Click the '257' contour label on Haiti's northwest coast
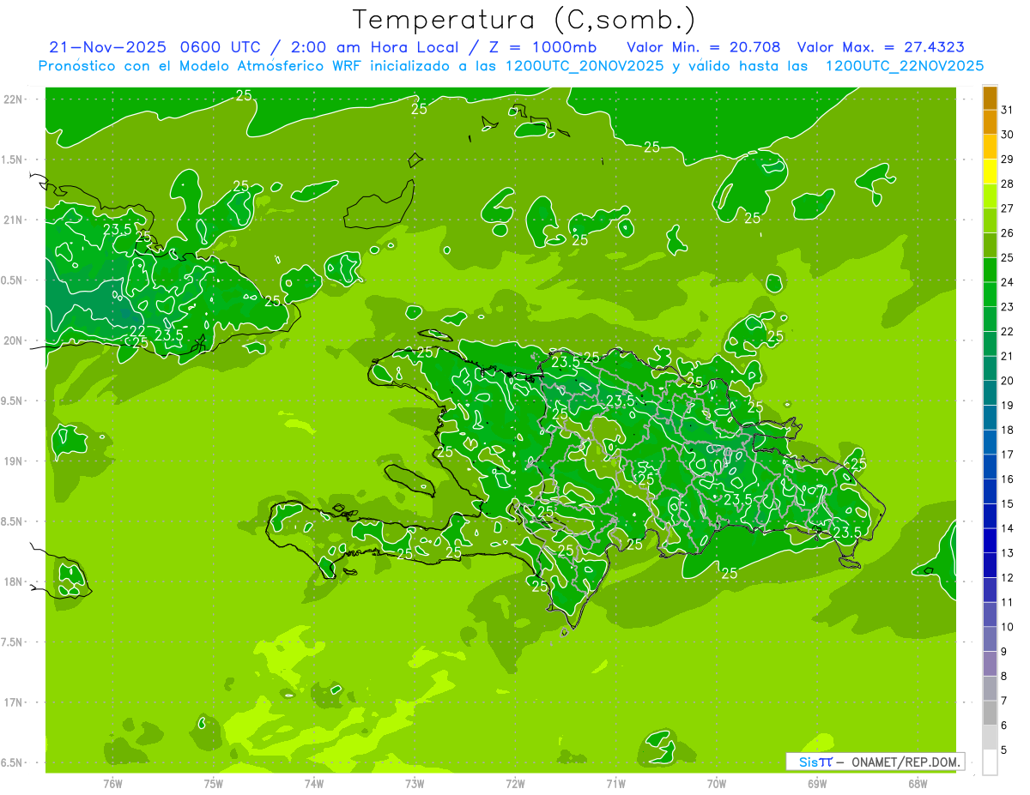1030x795 pixels. (428, 353)
